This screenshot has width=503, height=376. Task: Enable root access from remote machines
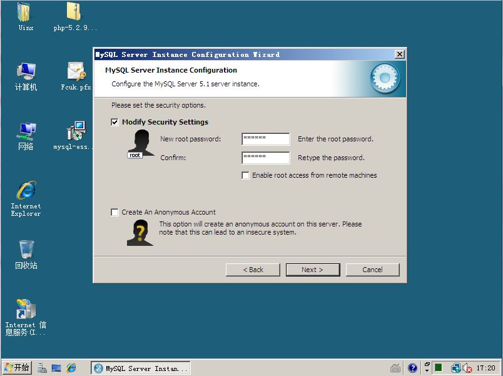tap(245, 176)
